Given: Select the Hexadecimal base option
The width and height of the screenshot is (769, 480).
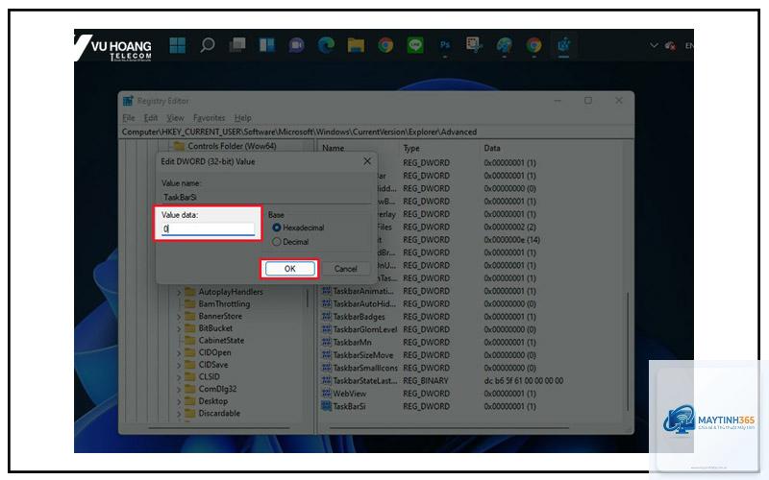Looking at the screenshot, I should click(x=277, y=228).
